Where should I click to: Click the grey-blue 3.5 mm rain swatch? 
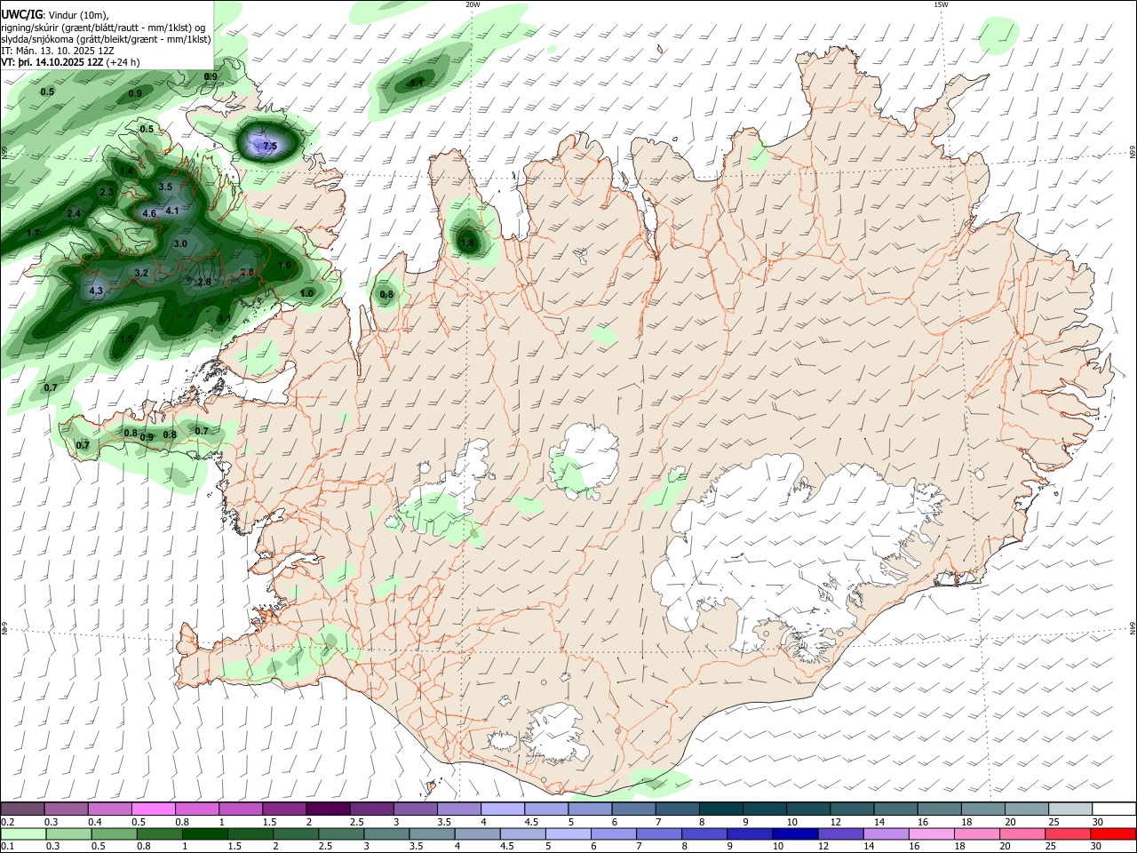[x=432, y=833]
